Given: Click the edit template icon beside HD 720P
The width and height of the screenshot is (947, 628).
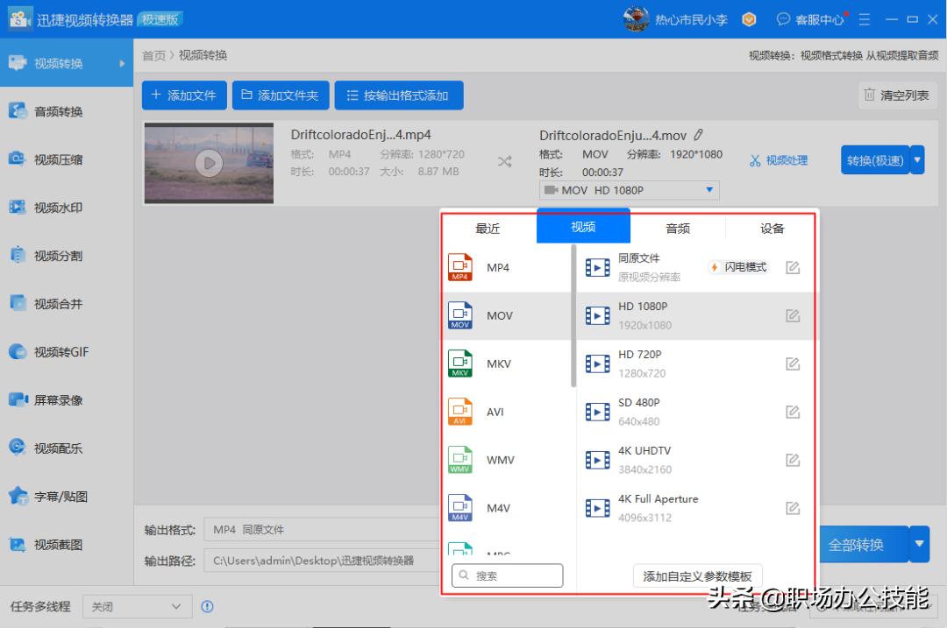Looking at the screenshot, I should 793,363.
